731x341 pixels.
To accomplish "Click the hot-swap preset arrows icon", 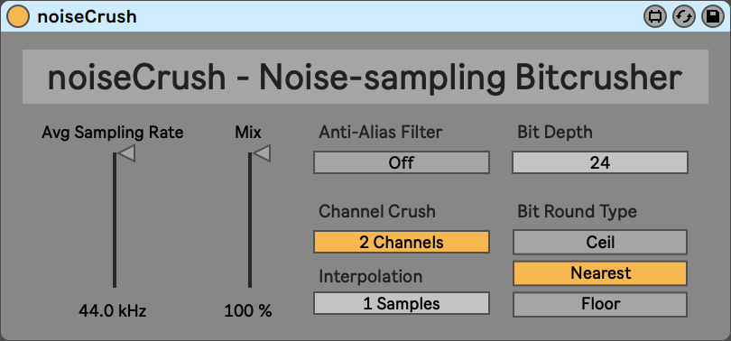I will point(684,17).
